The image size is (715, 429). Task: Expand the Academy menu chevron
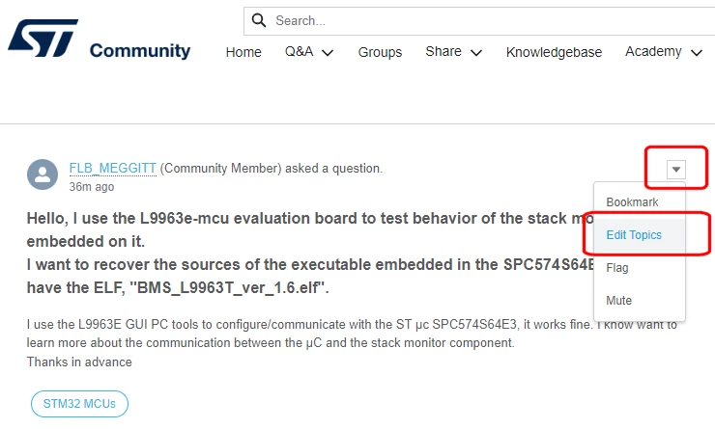point(697,53)
